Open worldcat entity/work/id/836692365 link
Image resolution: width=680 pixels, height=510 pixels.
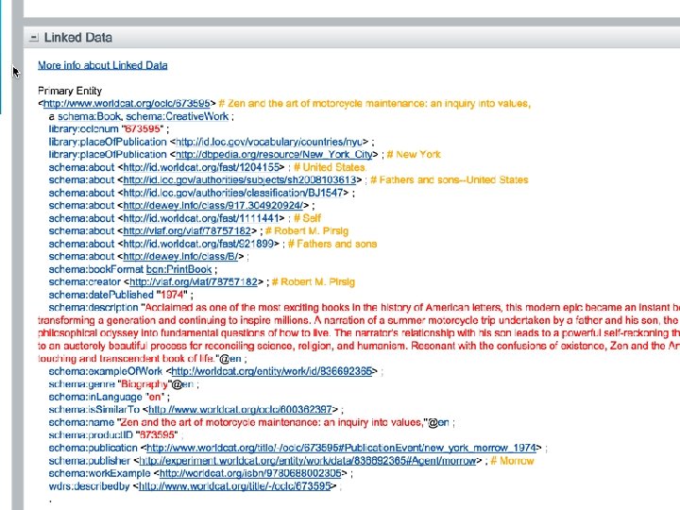[x=271, y=371]
